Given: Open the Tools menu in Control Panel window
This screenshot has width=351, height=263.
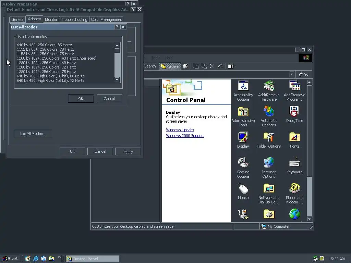Looking at the screenshot, I should pos(155,58).
